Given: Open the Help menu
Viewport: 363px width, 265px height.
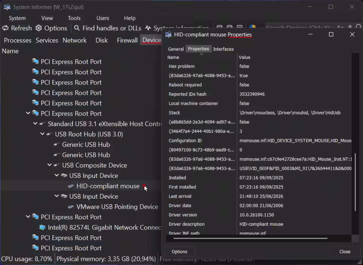Looking at the screenshot, I should point(130,18).
